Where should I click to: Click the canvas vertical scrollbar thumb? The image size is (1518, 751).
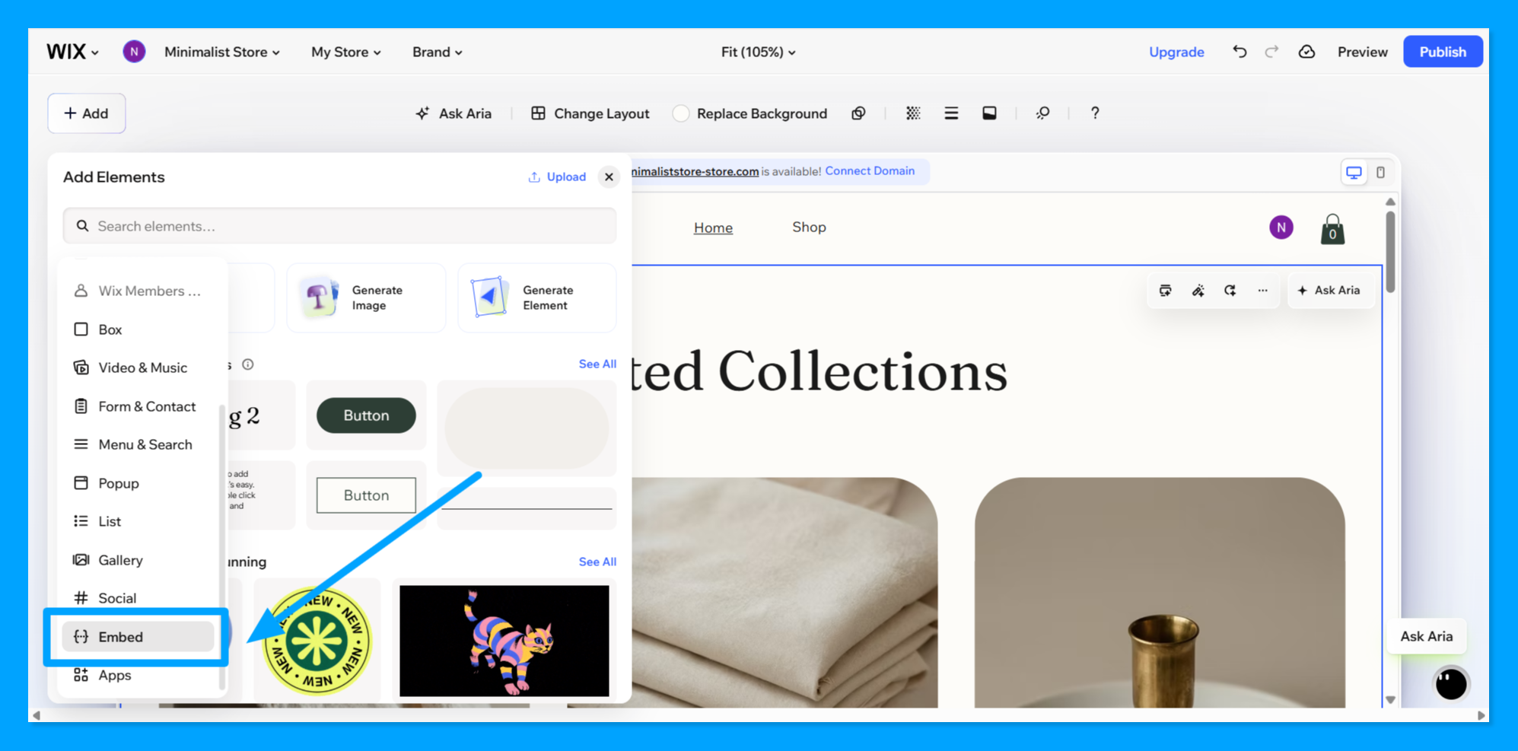1390,252
